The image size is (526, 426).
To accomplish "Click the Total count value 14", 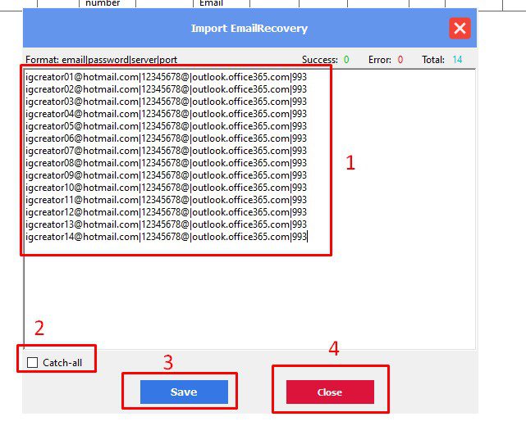I will click(x=457, y=60).
